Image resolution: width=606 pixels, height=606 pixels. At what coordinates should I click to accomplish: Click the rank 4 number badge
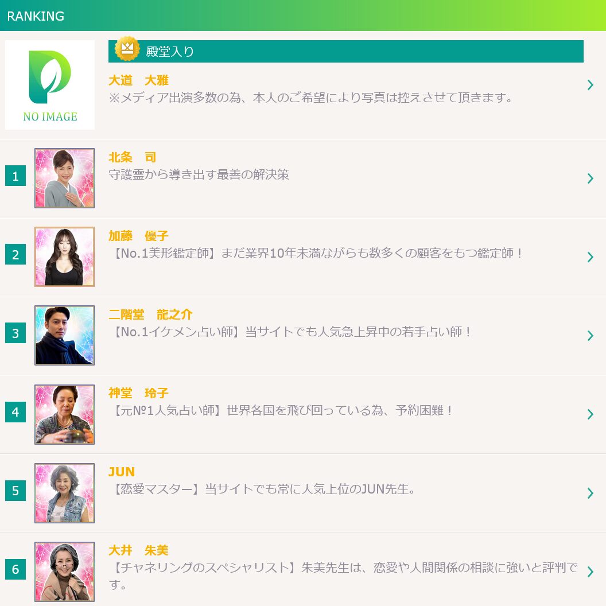click(15, 412)
